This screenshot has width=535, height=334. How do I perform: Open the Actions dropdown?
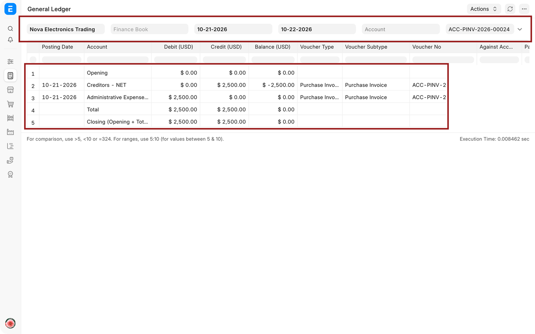click(484, 9)
